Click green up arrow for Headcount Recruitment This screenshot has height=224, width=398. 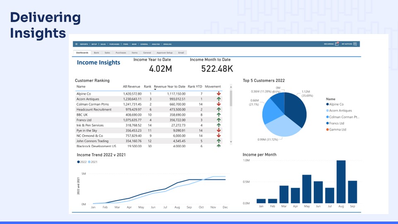coord(218,110)
